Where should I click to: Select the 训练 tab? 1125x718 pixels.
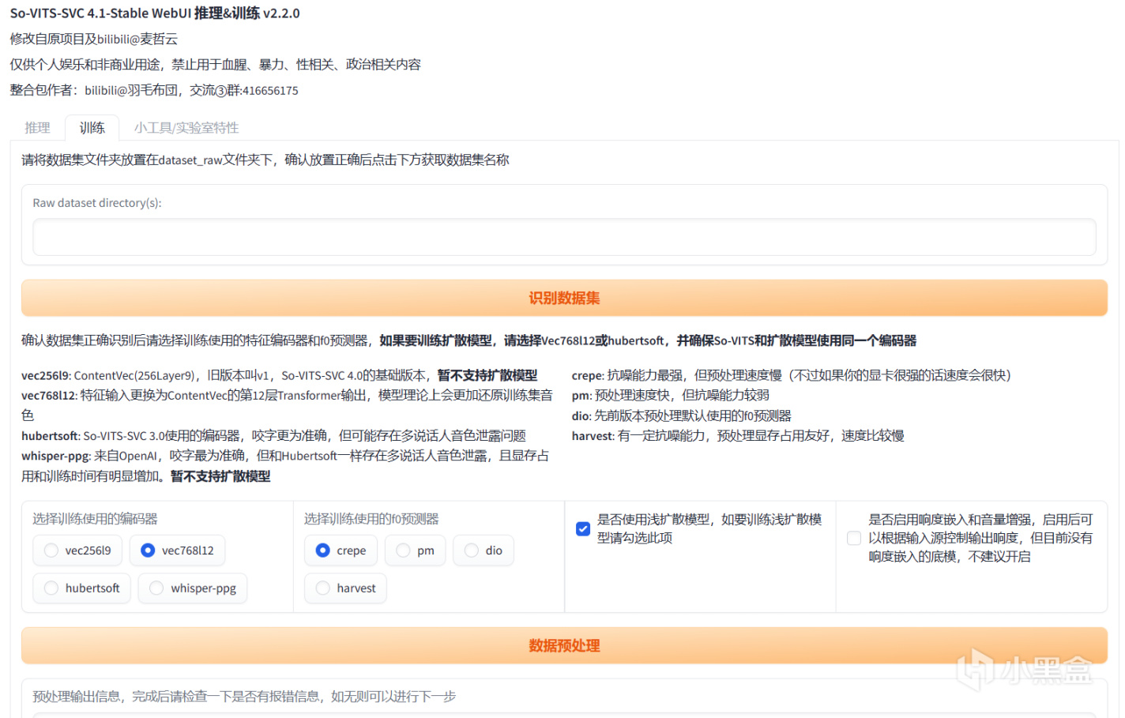click(x=92, y=128)
